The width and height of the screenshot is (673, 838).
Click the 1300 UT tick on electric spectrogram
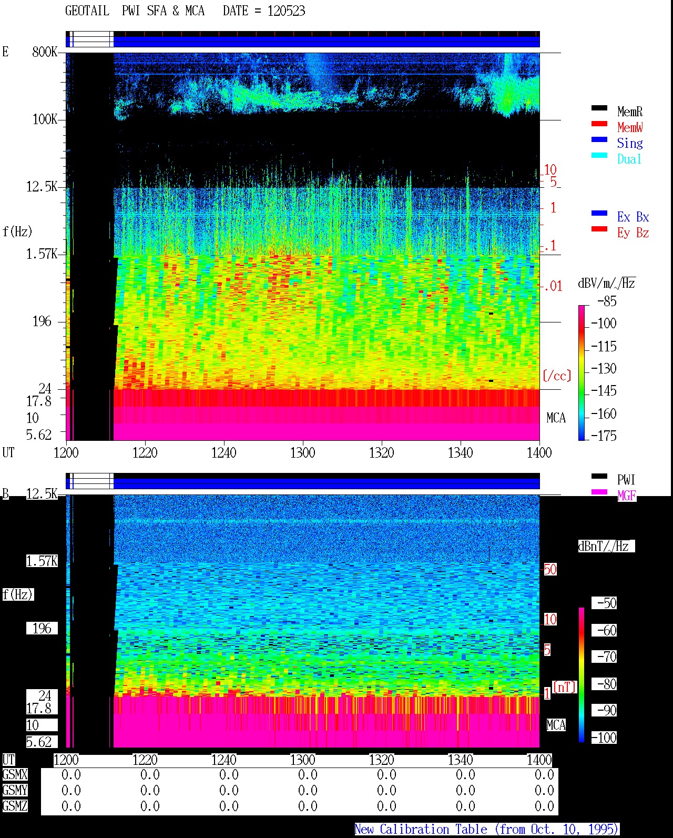[x=303, y=452]
